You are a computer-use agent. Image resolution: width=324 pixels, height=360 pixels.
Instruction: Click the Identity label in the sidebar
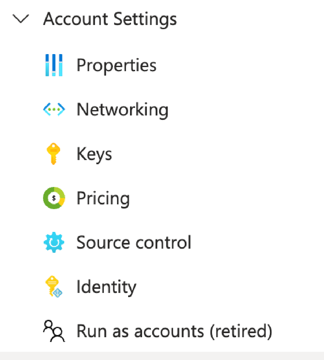tap(106, 287)
